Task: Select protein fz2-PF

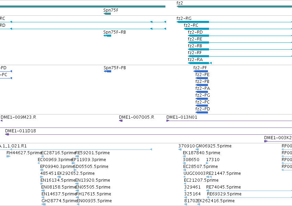Action: (201, 71)
